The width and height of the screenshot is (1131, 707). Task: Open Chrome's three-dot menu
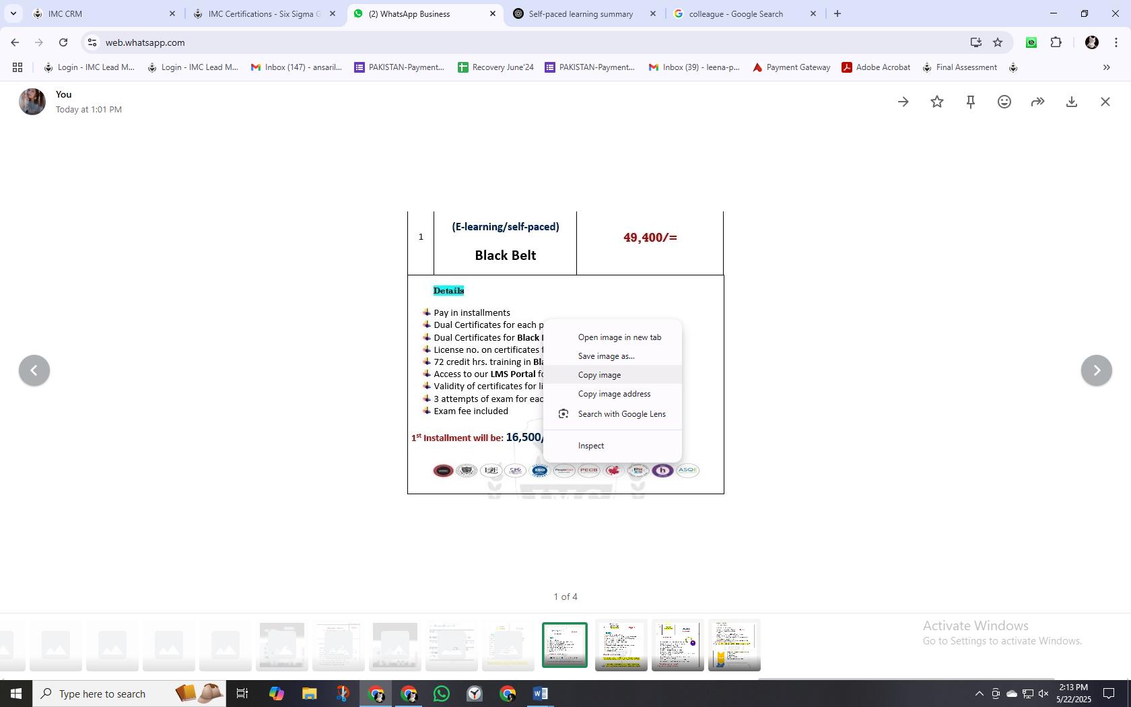point(1116,42)
